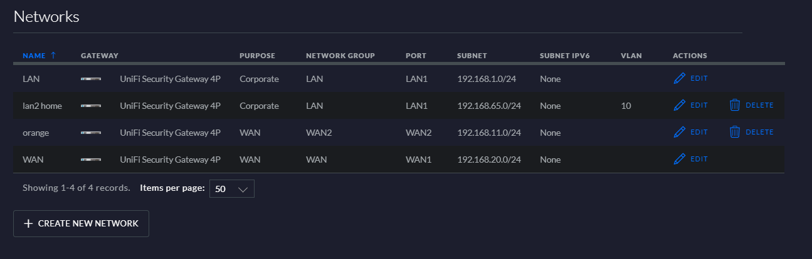812x259 pixels.
Task: Click trash icon for orange network
Action: (x=735, y=133)
